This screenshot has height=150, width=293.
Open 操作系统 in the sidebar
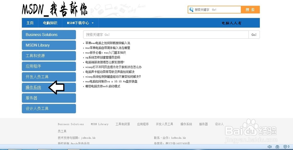[x=49, y=87]
